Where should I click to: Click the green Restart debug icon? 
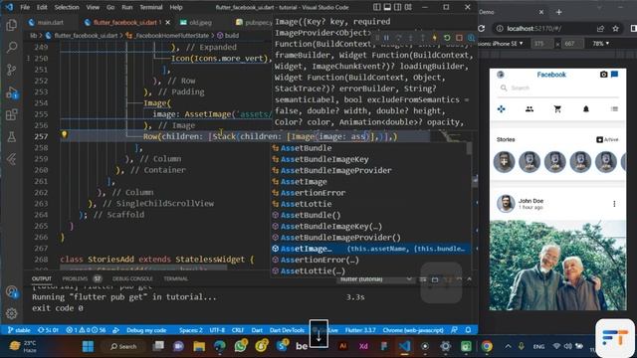pos(447,38)
